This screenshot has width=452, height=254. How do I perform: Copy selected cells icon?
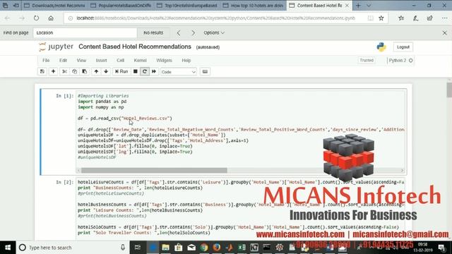tap(74, 71)
